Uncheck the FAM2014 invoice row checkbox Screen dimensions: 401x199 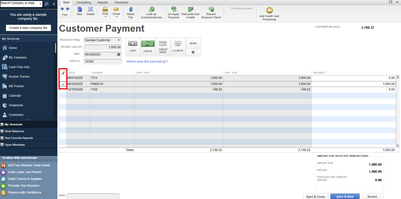pyautogui.click(x=63, y=84)
